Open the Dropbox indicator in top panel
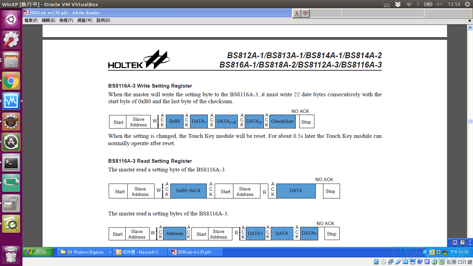Viewport: 473px width, 266px height. (x=398, y=4)
